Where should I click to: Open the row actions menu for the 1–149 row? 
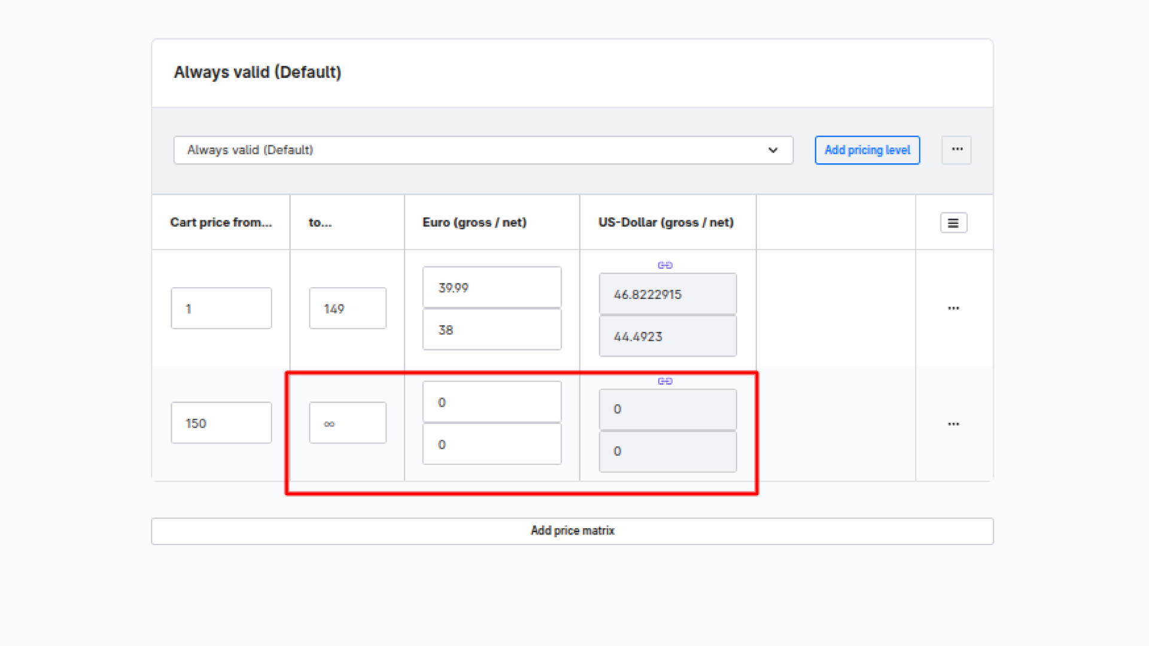tap(953, 308)
